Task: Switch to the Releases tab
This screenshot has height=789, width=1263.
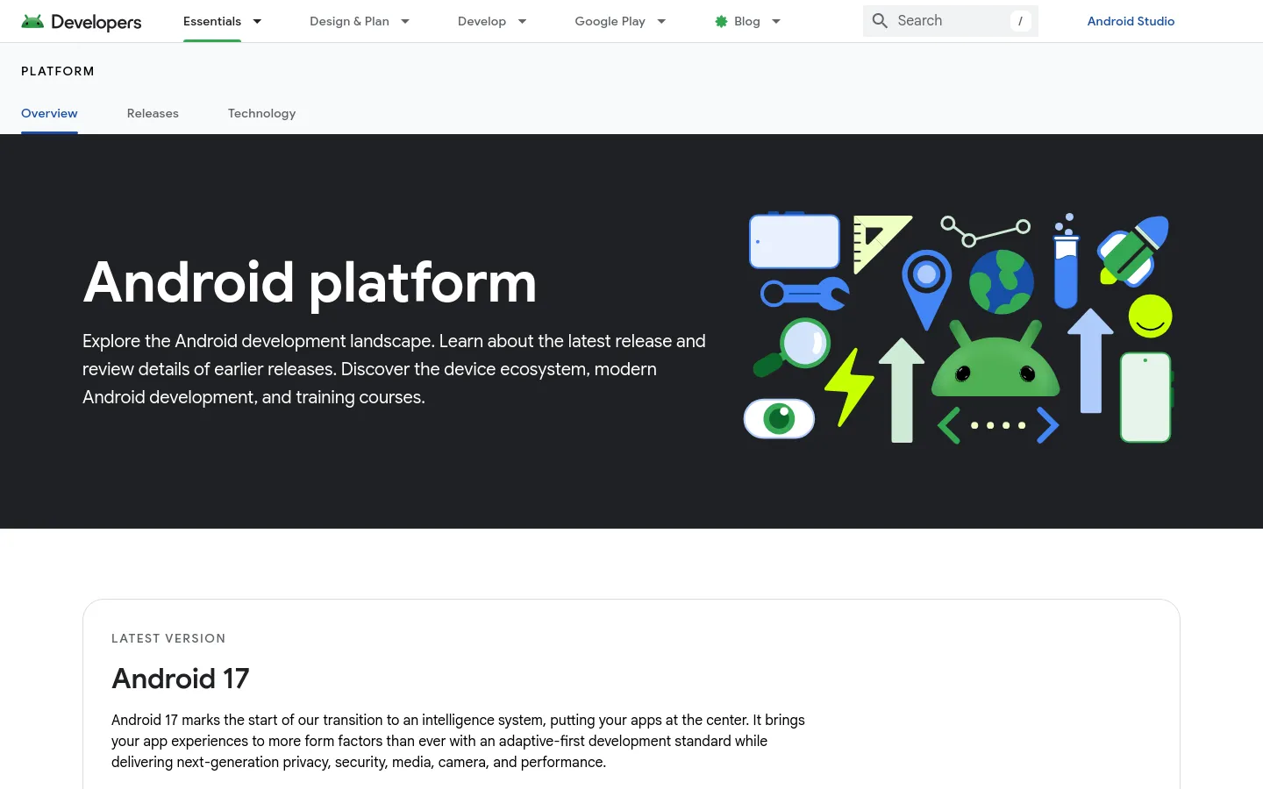Action: [153, 113]
